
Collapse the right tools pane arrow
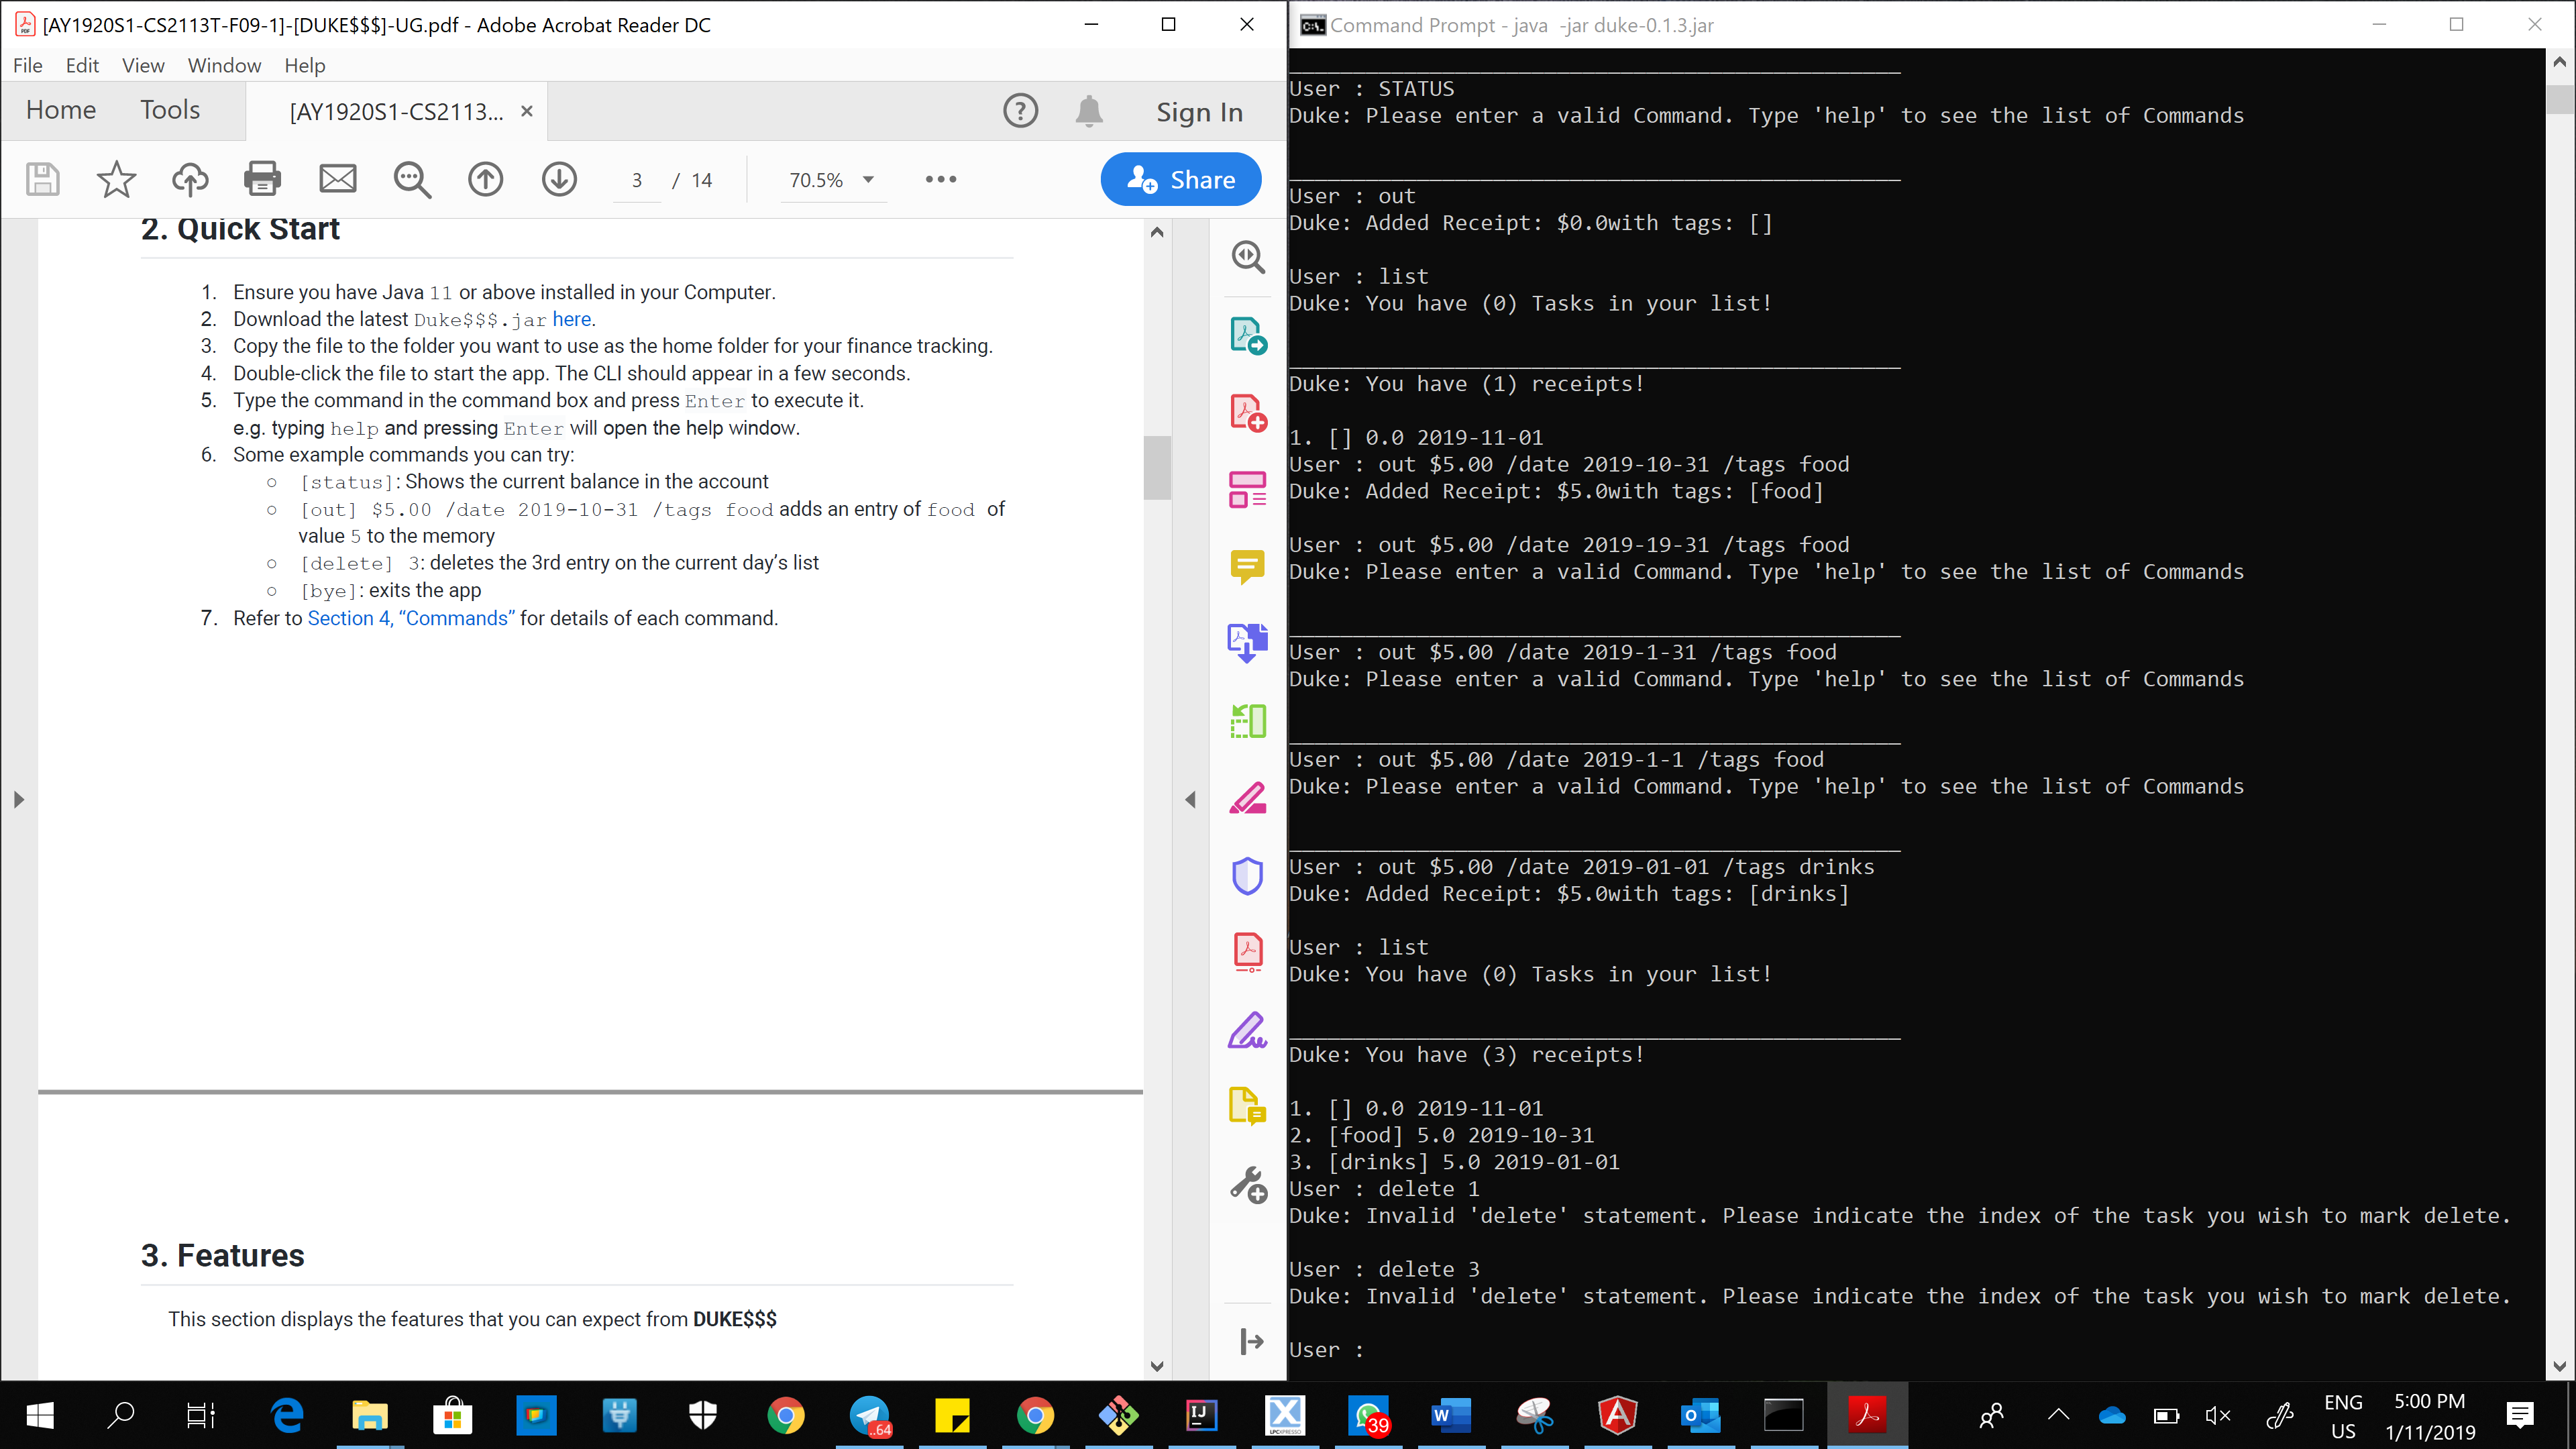pos(1190,799)
